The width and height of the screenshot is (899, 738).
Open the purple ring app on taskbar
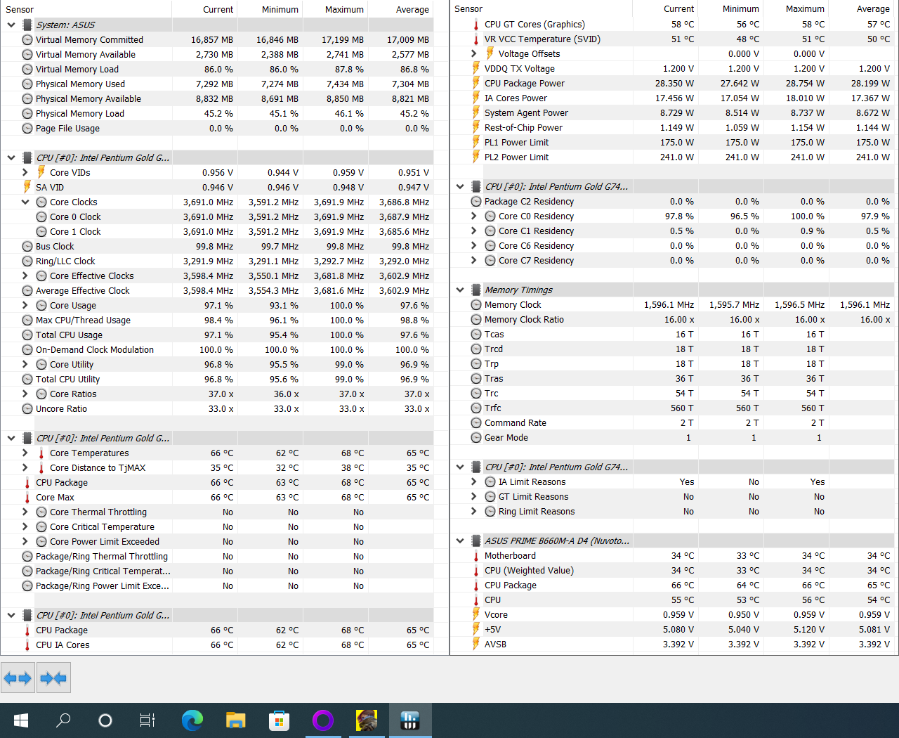(x=323, y=720)
